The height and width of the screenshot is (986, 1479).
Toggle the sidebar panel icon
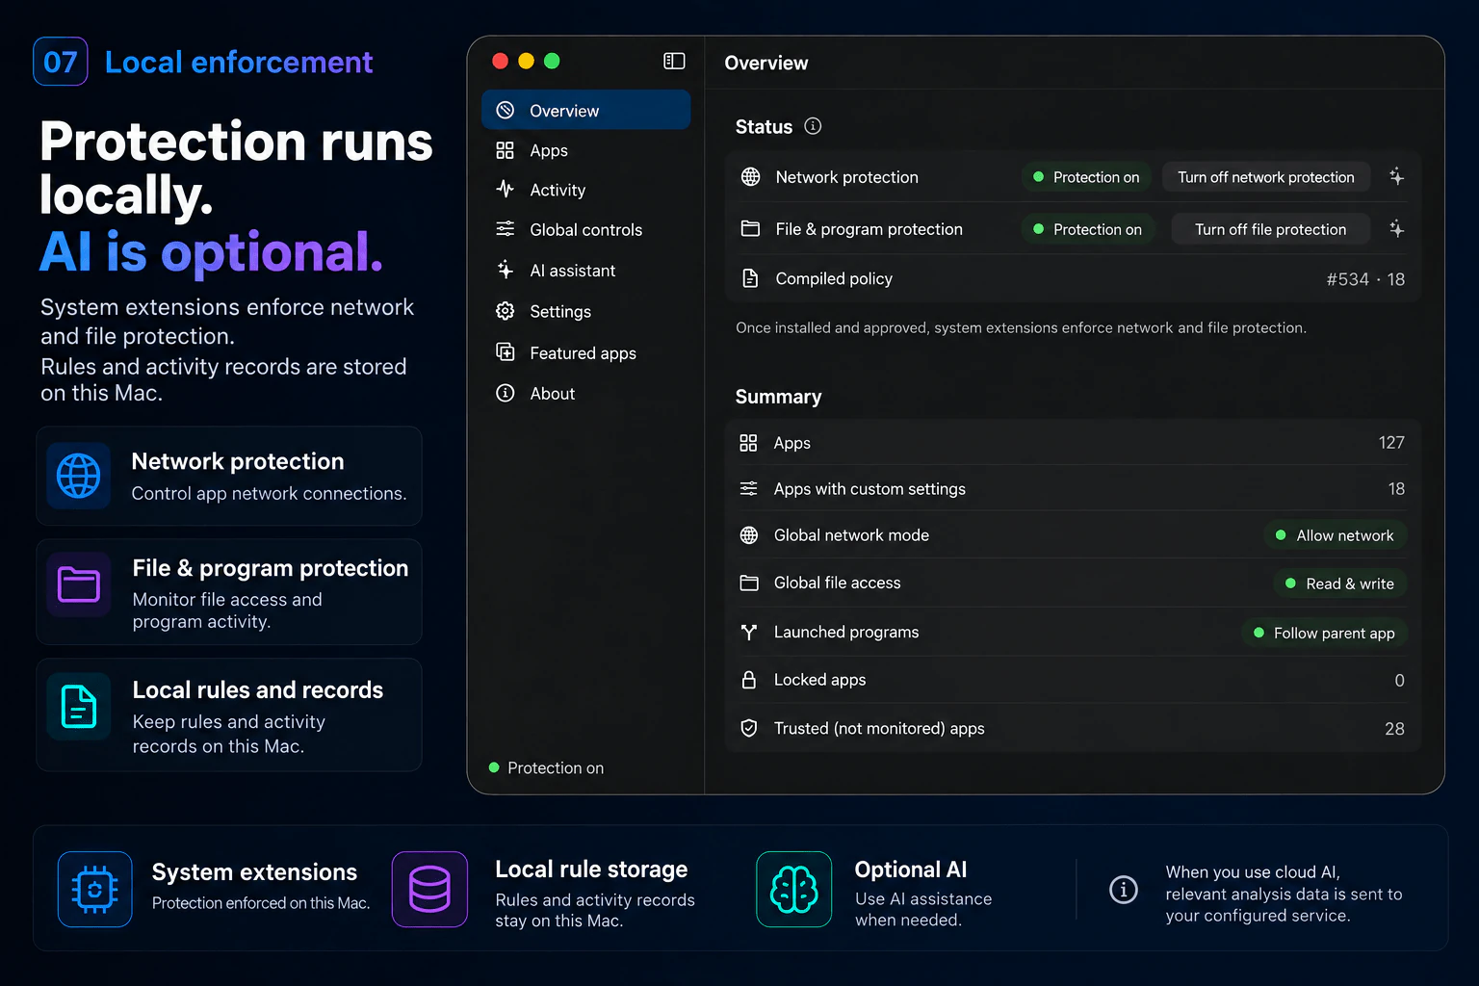[674, 62]
